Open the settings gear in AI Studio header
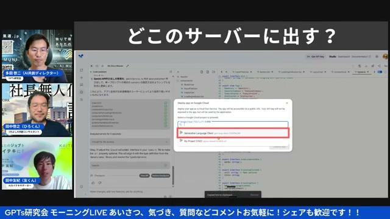The height and width of the screenshot is (219, 390). tap(377, 57)
